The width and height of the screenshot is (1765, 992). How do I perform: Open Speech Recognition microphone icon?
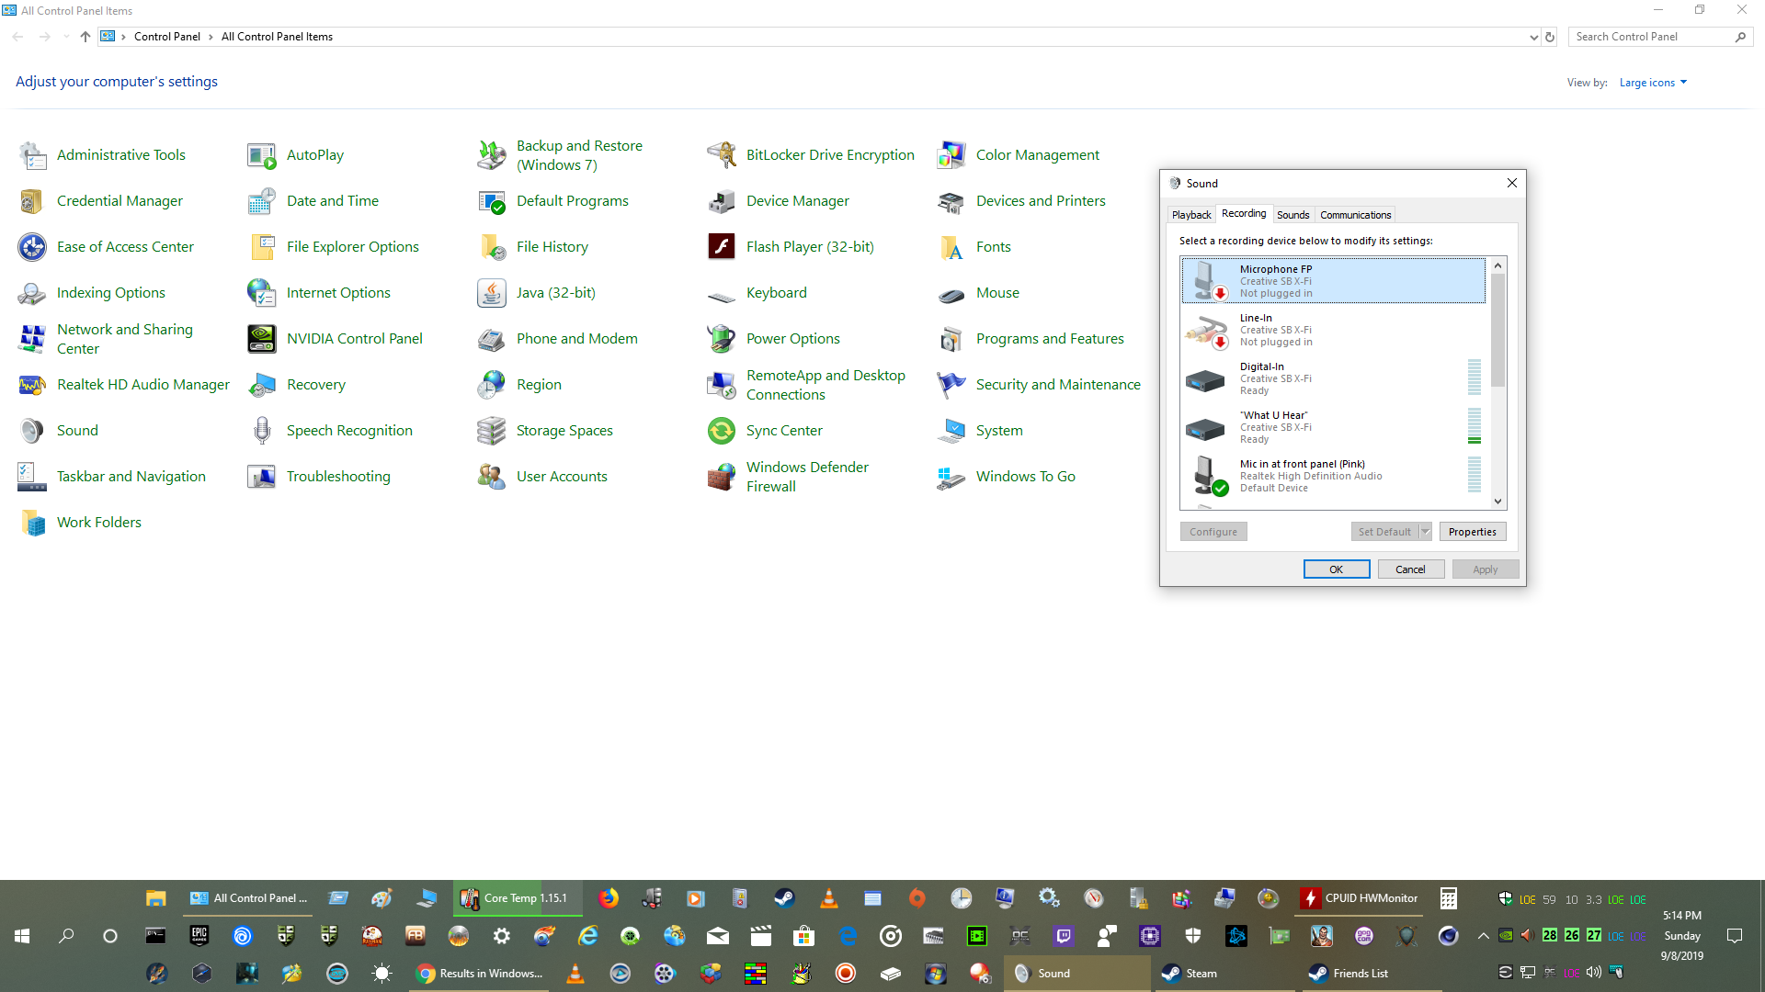[262, 431]
